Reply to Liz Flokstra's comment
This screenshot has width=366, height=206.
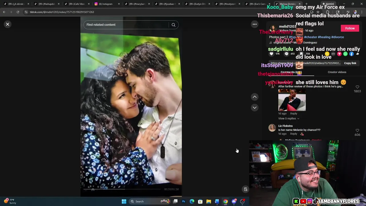[293, 134]
